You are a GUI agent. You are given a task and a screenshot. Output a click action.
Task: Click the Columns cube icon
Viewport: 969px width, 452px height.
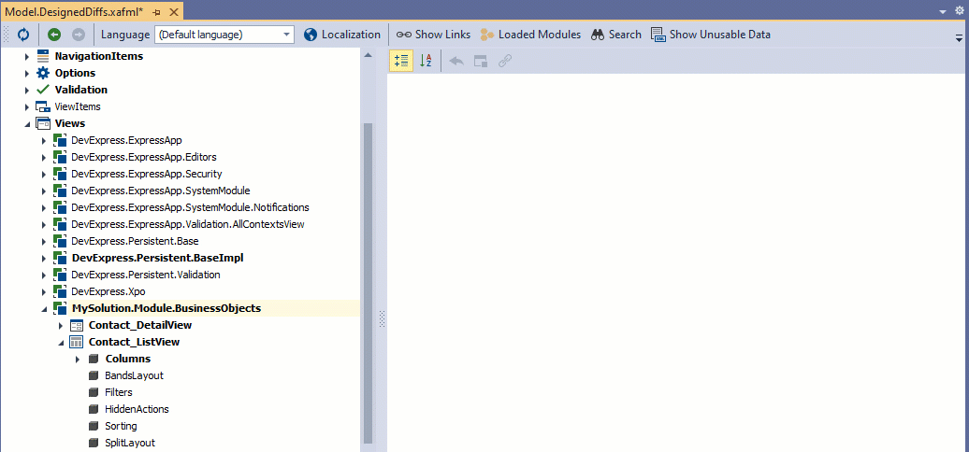pyautogui.click(x=94, y=359)
